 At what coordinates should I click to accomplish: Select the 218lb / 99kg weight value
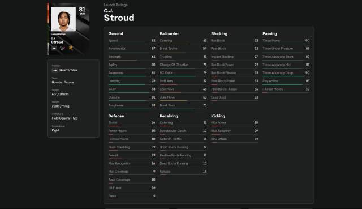[x=61, y=106]
